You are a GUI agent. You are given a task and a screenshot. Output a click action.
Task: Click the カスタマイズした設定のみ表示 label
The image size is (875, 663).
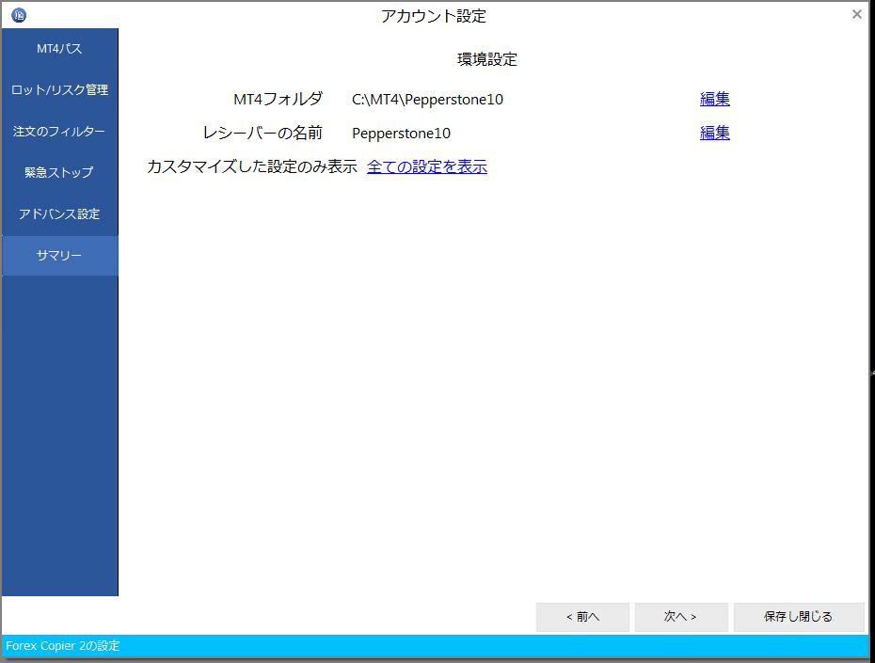click(x=251, y=166)
